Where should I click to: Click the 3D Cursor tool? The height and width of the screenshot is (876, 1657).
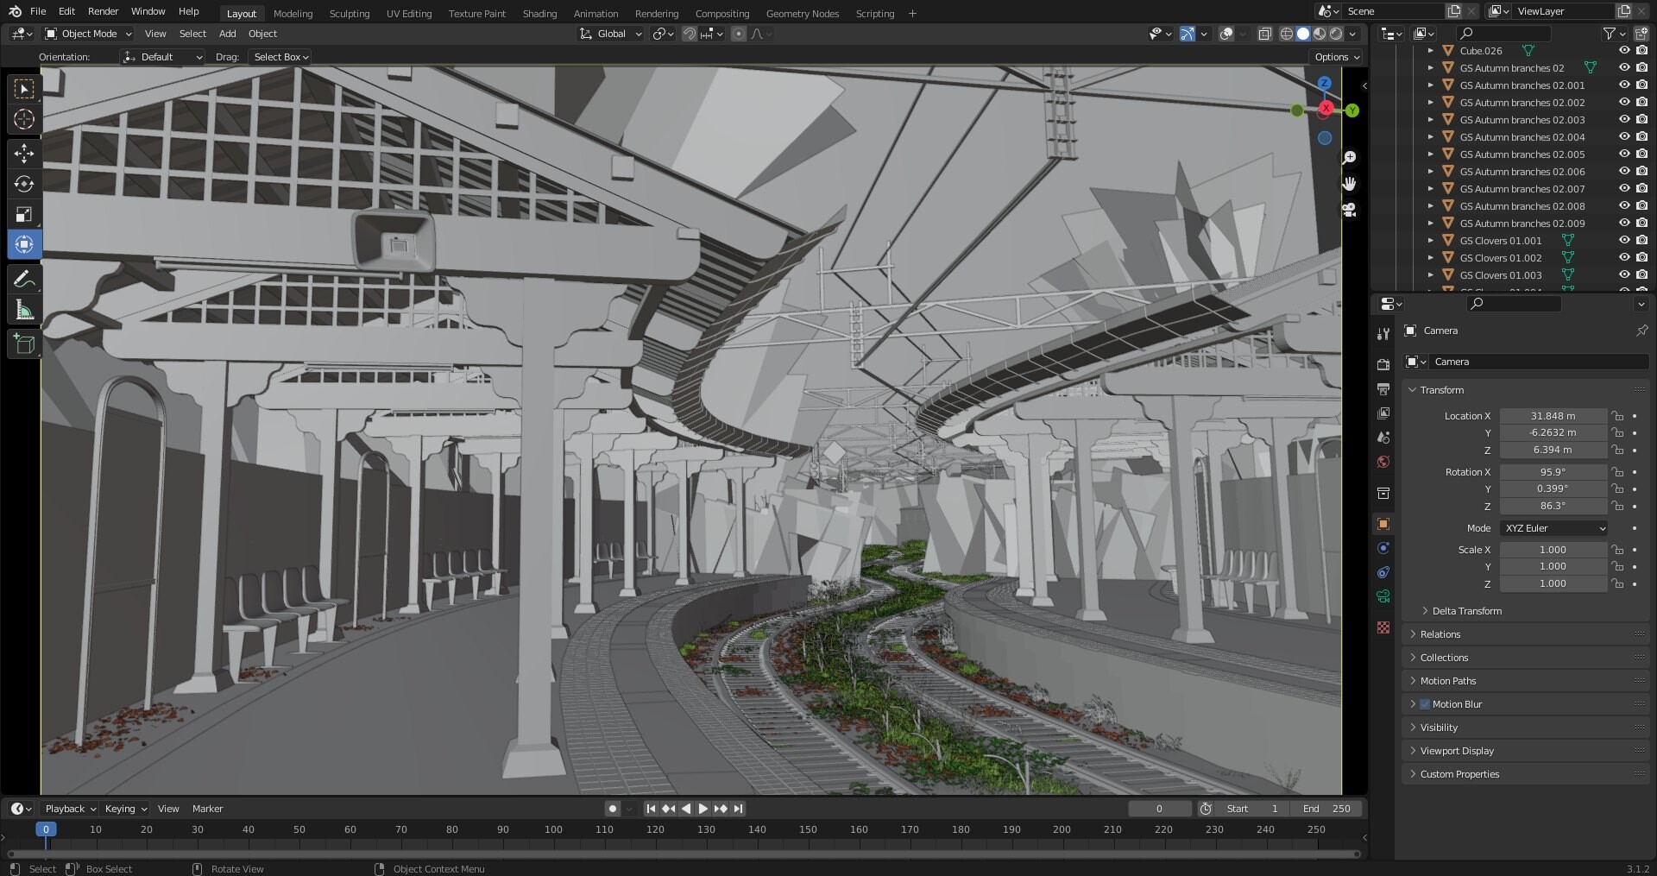coord(24,119)
